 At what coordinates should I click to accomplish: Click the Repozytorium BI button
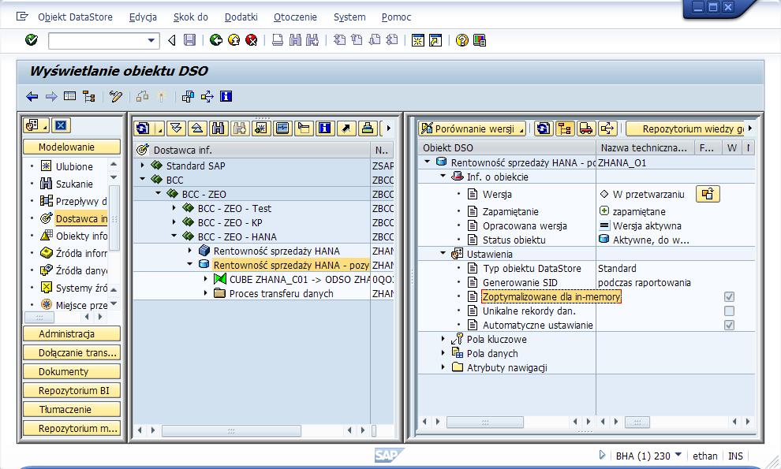click(72, 390)
